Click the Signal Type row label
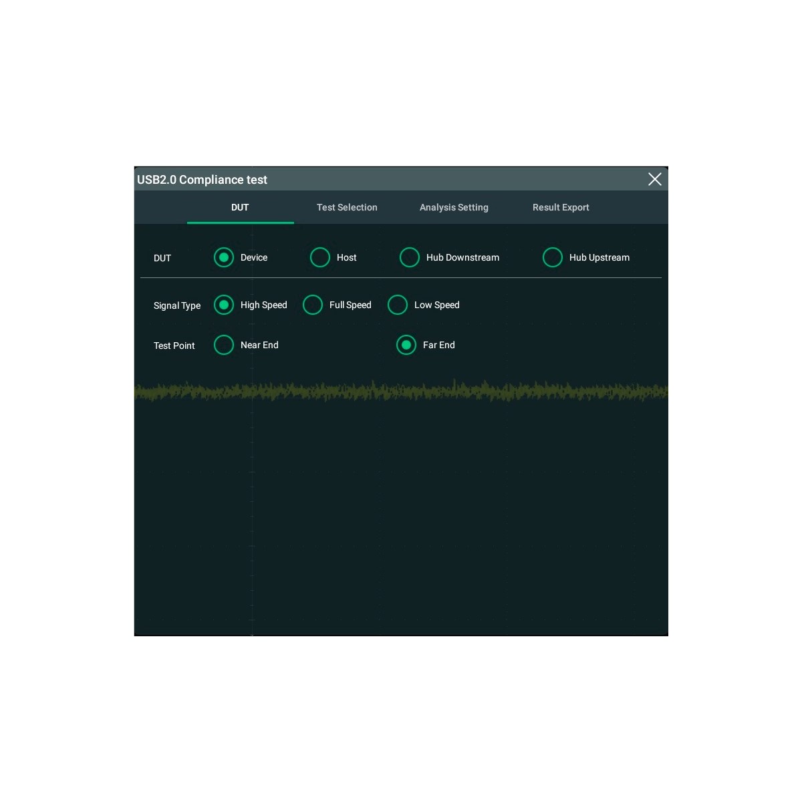The image size is (802, 802). [176, 305]
